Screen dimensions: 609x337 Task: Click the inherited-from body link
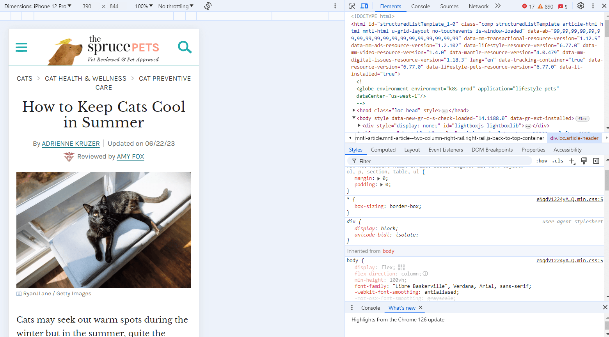(x=389, y=251)
